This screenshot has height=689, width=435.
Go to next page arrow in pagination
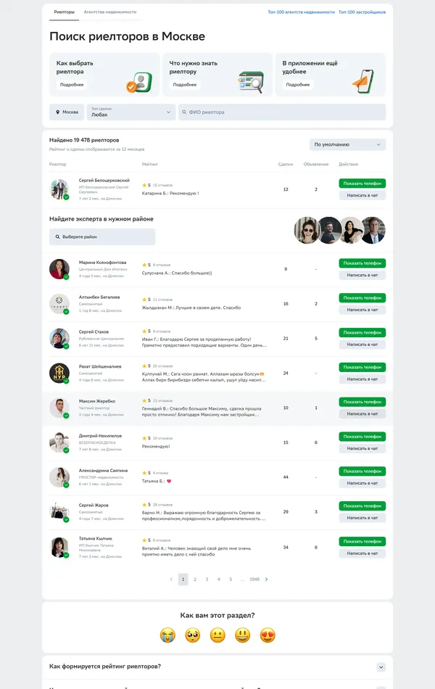click(267, 579)
